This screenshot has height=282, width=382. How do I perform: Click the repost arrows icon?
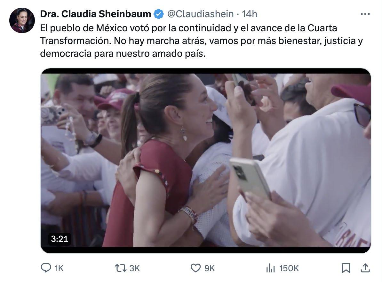click(x=121, y=268)
